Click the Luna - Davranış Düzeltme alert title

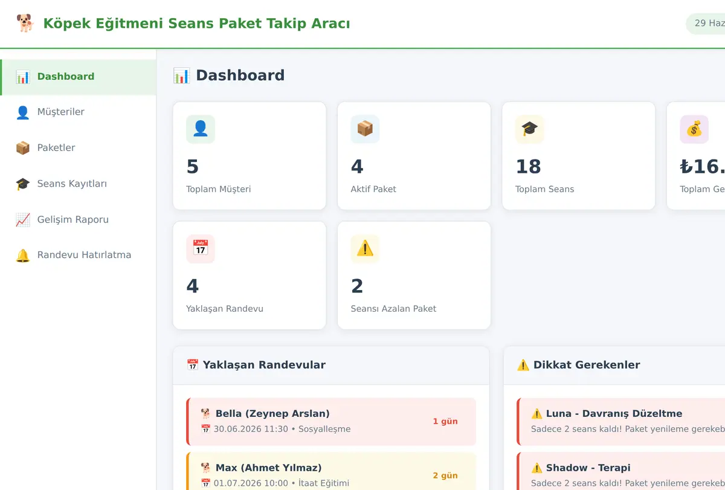point(614,414)
